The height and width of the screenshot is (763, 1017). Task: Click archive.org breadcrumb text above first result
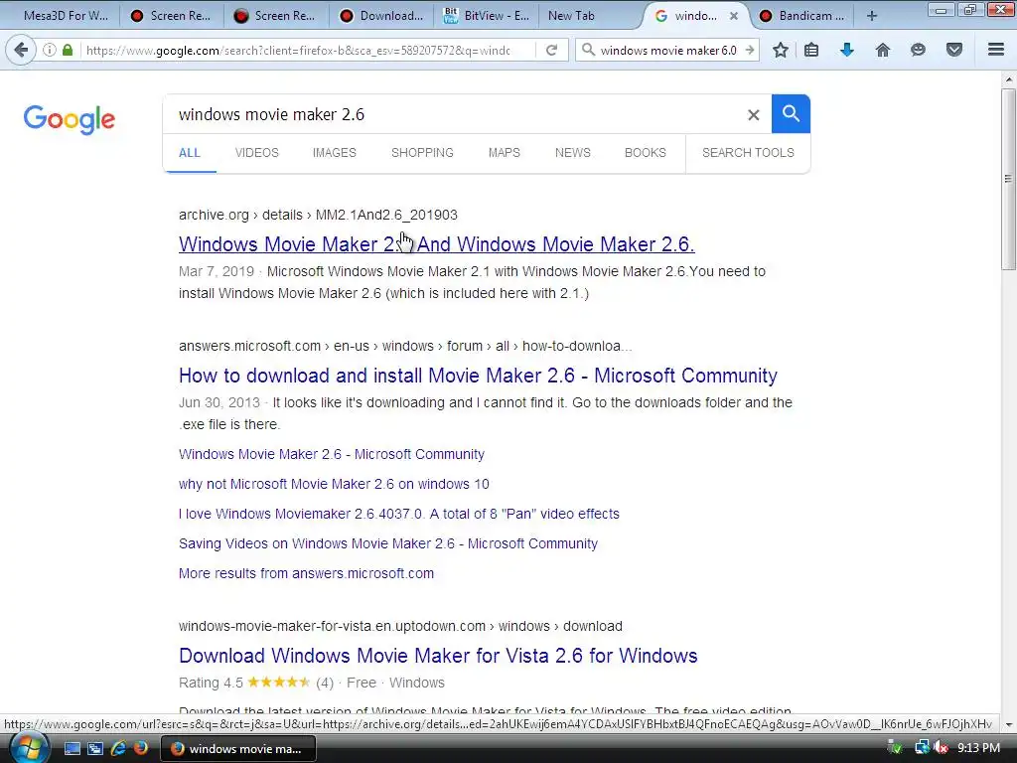tap(318, 215)
